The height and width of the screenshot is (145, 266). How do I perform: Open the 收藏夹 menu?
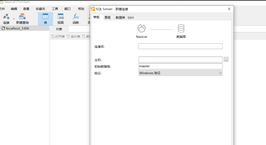click(40, 9)
